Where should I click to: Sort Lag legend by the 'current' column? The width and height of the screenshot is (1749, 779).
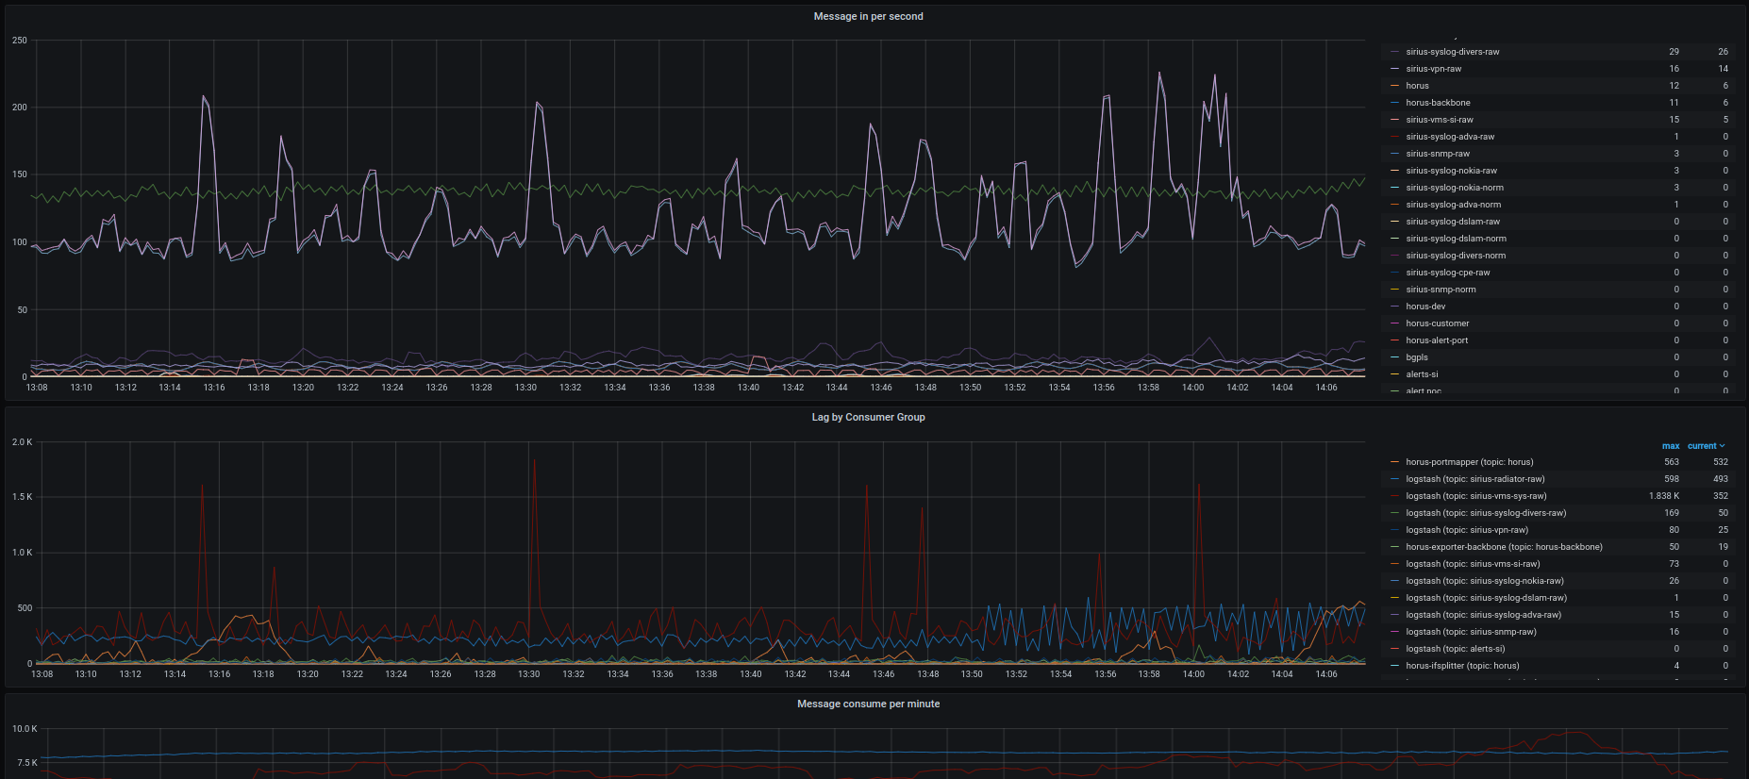coord(1702,446)
